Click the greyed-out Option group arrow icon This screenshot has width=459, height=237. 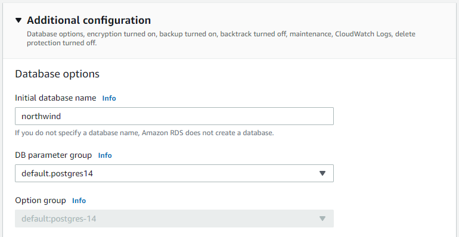[x=322, y=219]
